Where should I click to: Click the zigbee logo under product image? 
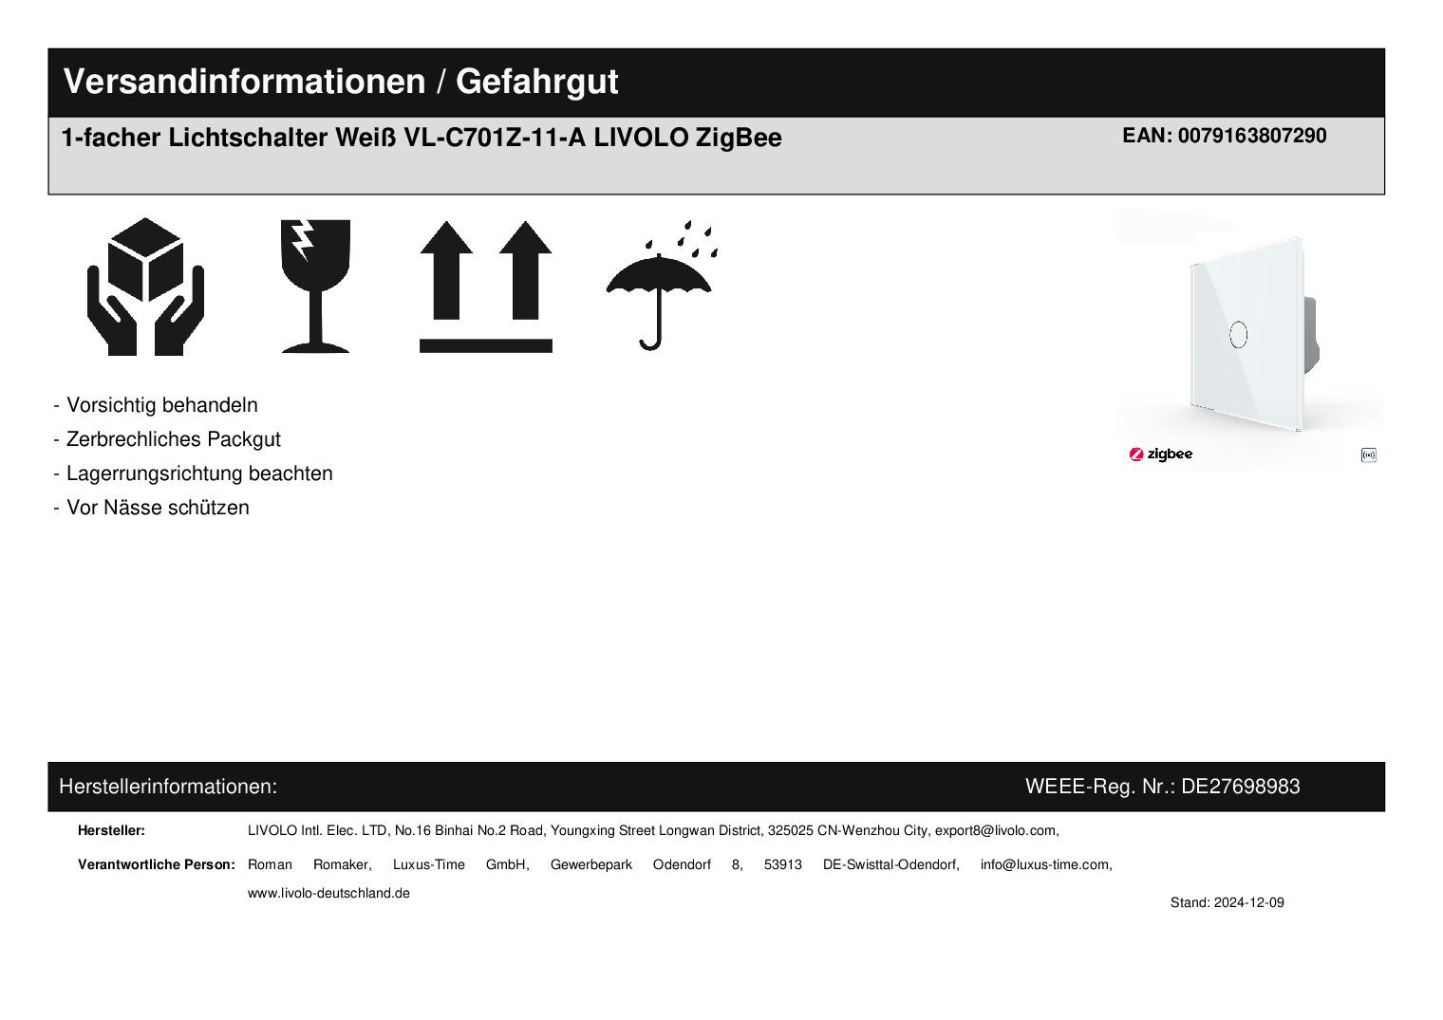coord(1160,454)
